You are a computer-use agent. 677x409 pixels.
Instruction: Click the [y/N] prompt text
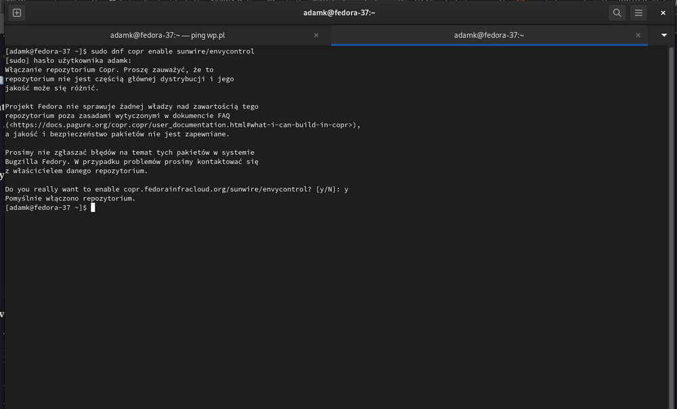(x=328, y=190)
